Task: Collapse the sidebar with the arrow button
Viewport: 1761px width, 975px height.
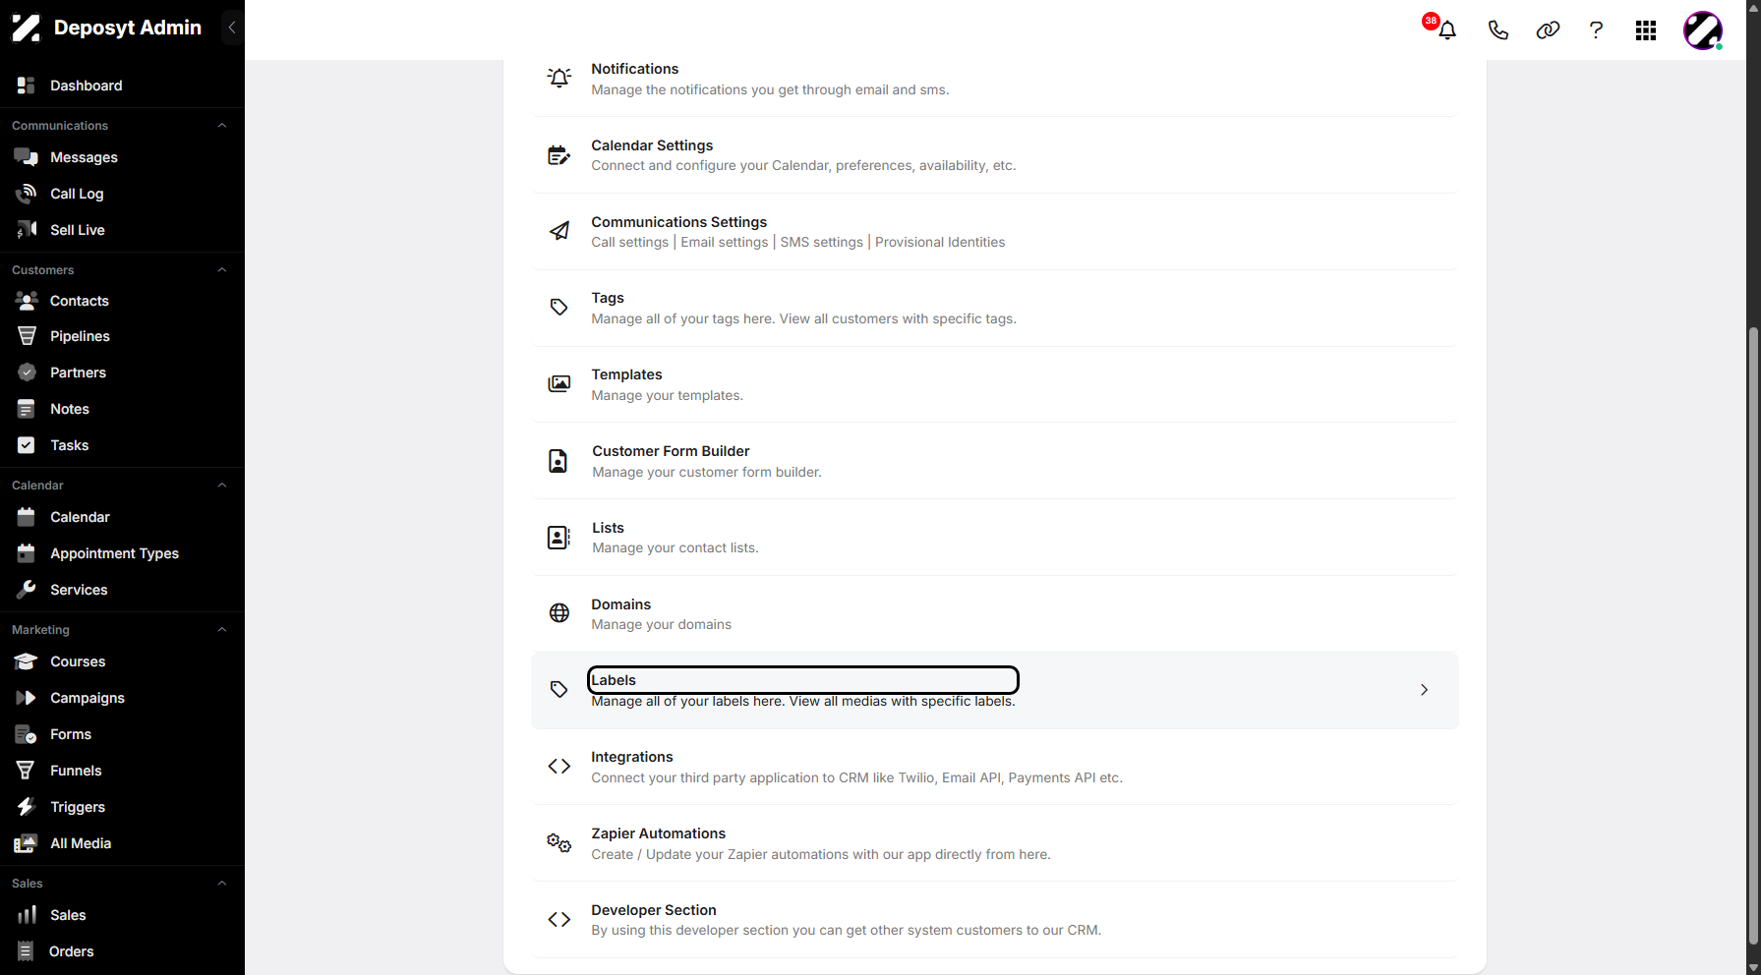Action: (232, 28)
